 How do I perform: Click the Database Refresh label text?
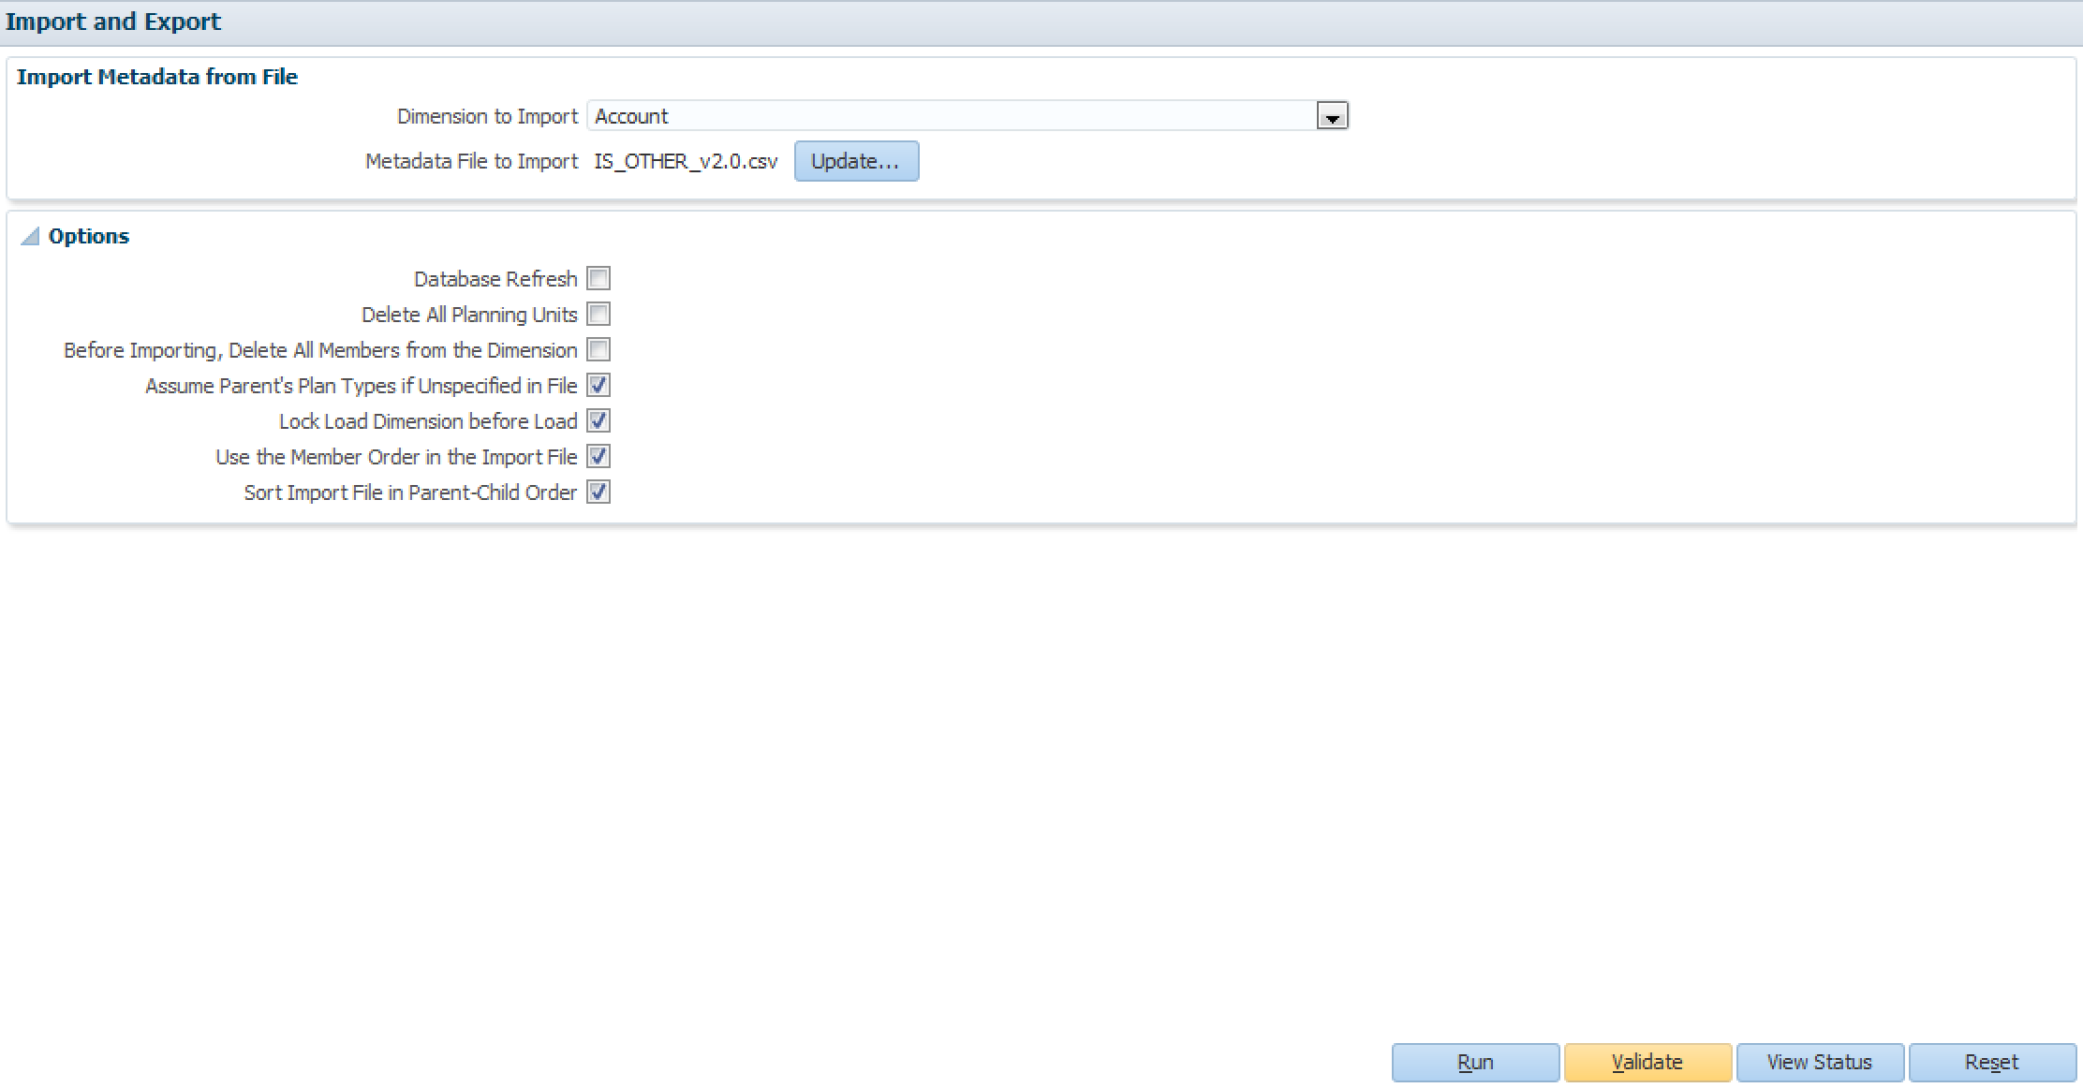click(495, 279)
